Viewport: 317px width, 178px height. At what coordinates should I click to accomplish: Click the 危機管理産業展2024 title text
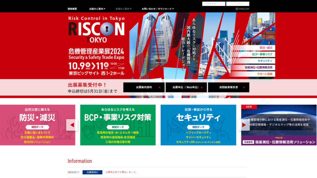pyautogui.click(x=96, y=51)
